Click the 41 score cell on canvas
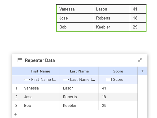Viewport: 157px width, 118px height. coord(138,9)
